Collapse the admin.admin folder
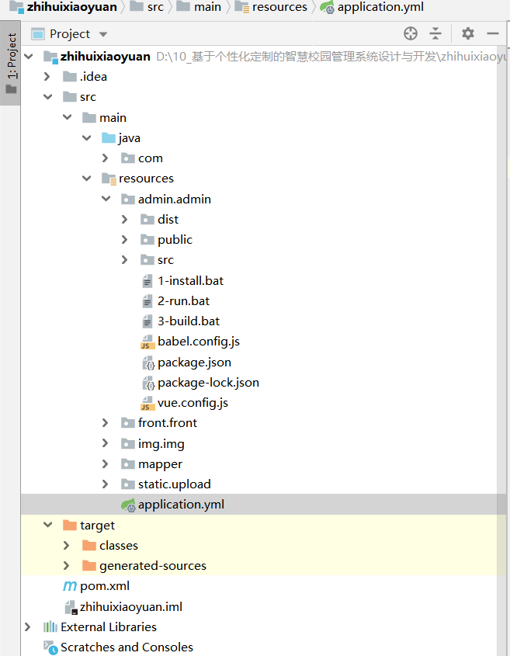This screenshot has height=656, width=510. 106,199
